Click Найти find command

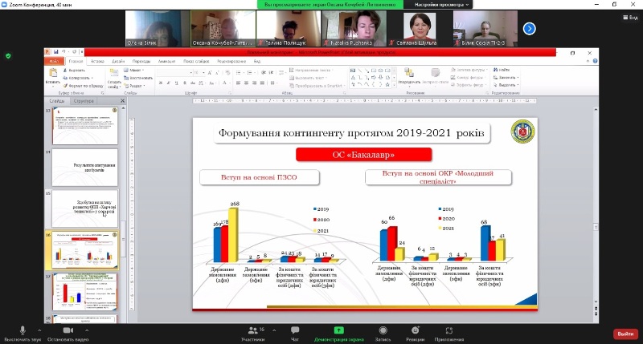click(x=502, y=70)
